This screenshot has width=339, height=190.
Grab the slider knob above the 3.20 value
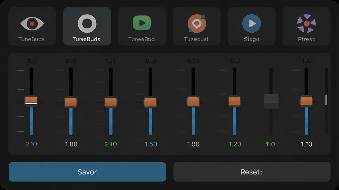point(111,102)
